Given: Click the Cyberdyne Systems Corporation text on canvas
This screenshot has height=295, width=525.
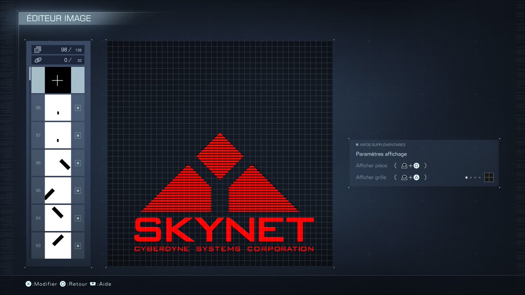Looking at the screenshot, I should tap(224, 249).
